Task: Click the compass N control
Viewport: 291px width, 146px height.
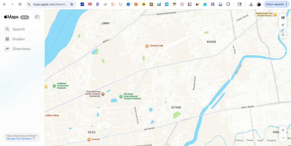Action: [283, 35]
